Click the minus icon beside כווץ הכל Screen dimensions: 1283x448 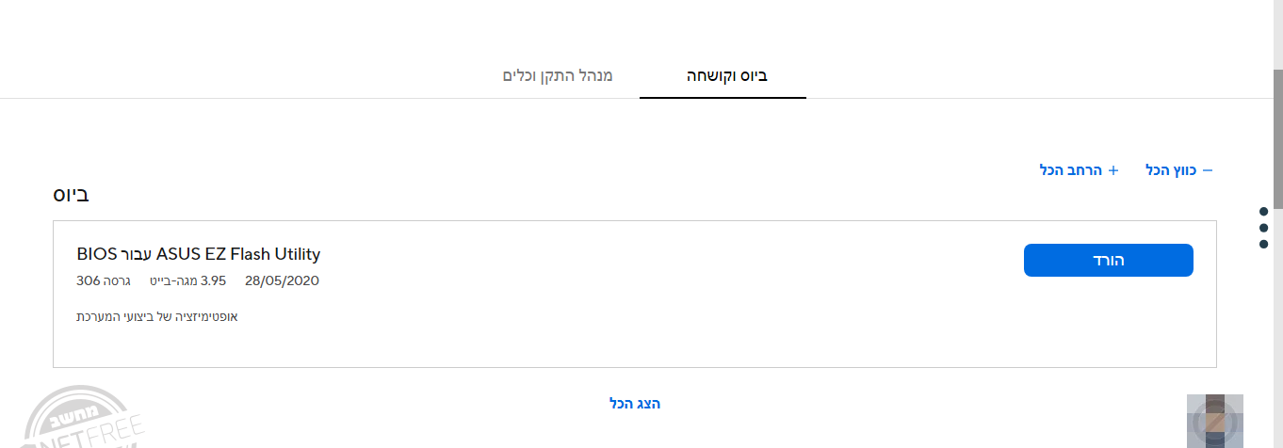tap(1208, 170)
